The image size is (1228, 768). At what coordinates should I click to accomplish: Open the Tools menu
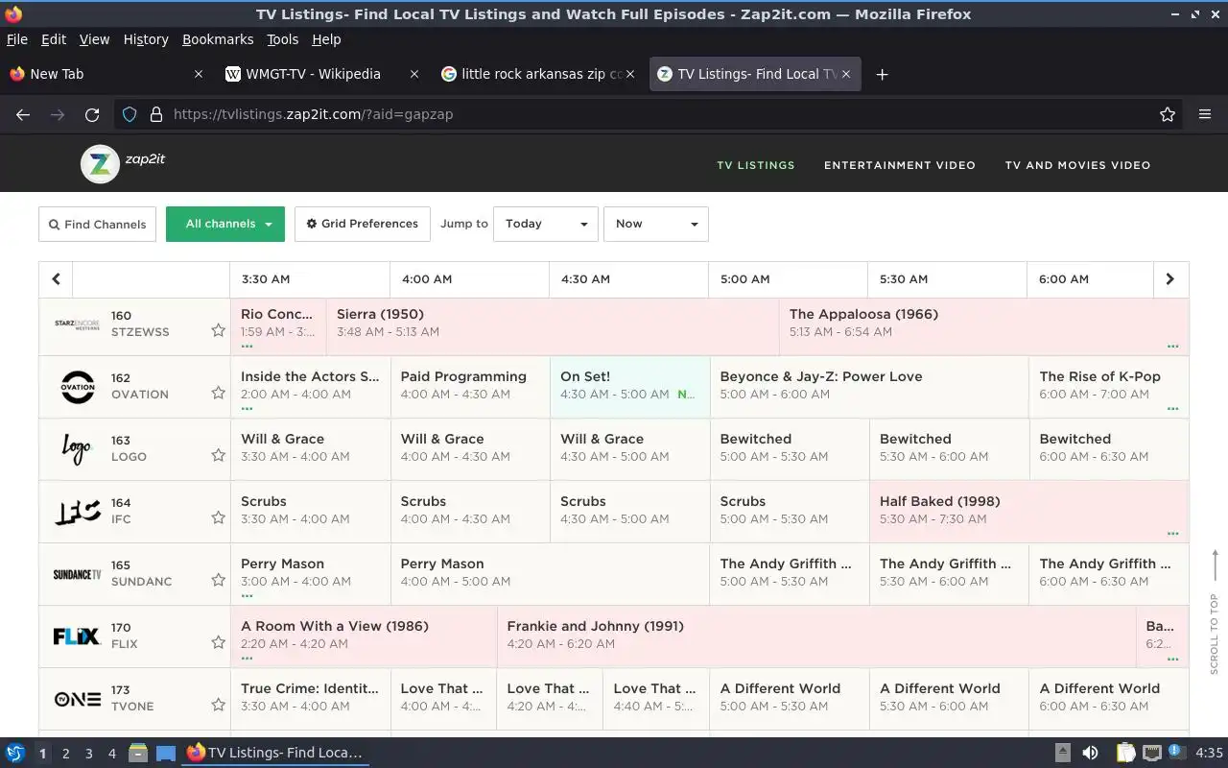pos(282,39)
